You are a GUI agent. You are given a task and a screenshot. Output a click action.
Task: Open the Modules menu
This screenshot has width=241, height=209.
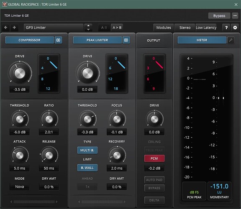164,28
